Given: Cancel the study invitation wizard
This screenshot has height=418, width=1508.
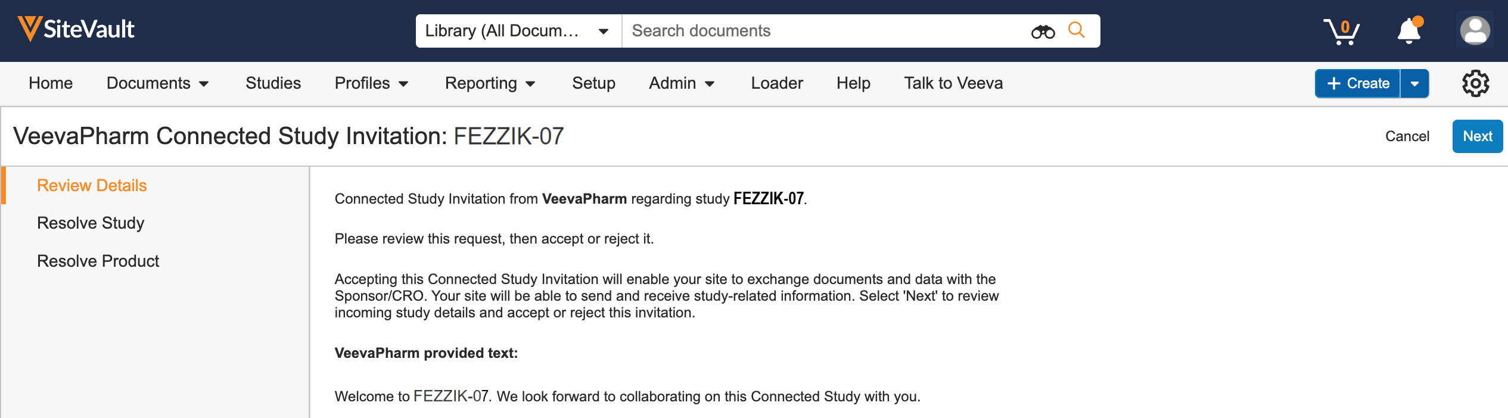Looking at the screenshot, I should pos(1407,136).
